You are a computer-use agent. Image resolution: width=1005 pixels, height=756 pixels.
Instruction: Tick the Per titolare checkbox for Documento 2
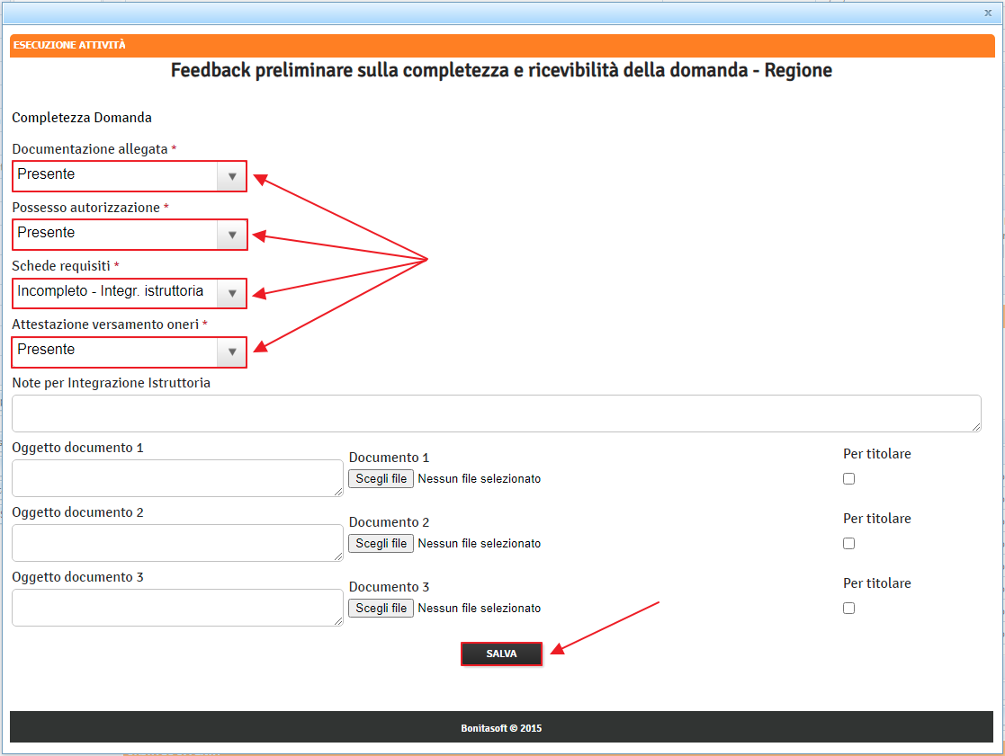[848, 544]
